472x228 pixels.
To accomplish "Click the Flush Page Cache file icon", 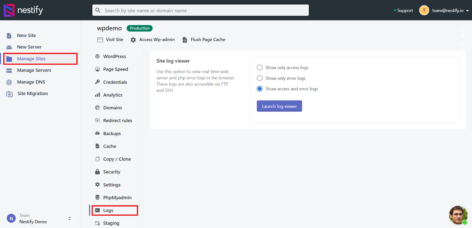I will [185, 40].
